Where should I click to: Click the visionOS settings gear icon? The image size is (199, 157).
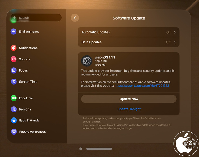(x=87, y=61)
